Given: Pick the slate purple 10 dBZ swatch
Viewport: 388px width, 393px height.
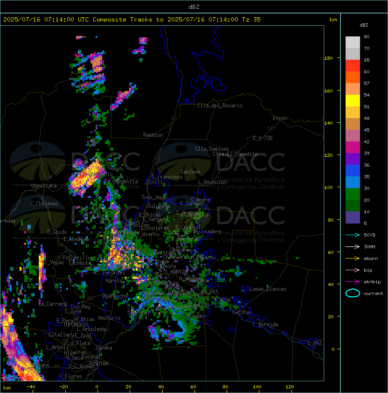Looking at the screenshot, I should point(353,218).
